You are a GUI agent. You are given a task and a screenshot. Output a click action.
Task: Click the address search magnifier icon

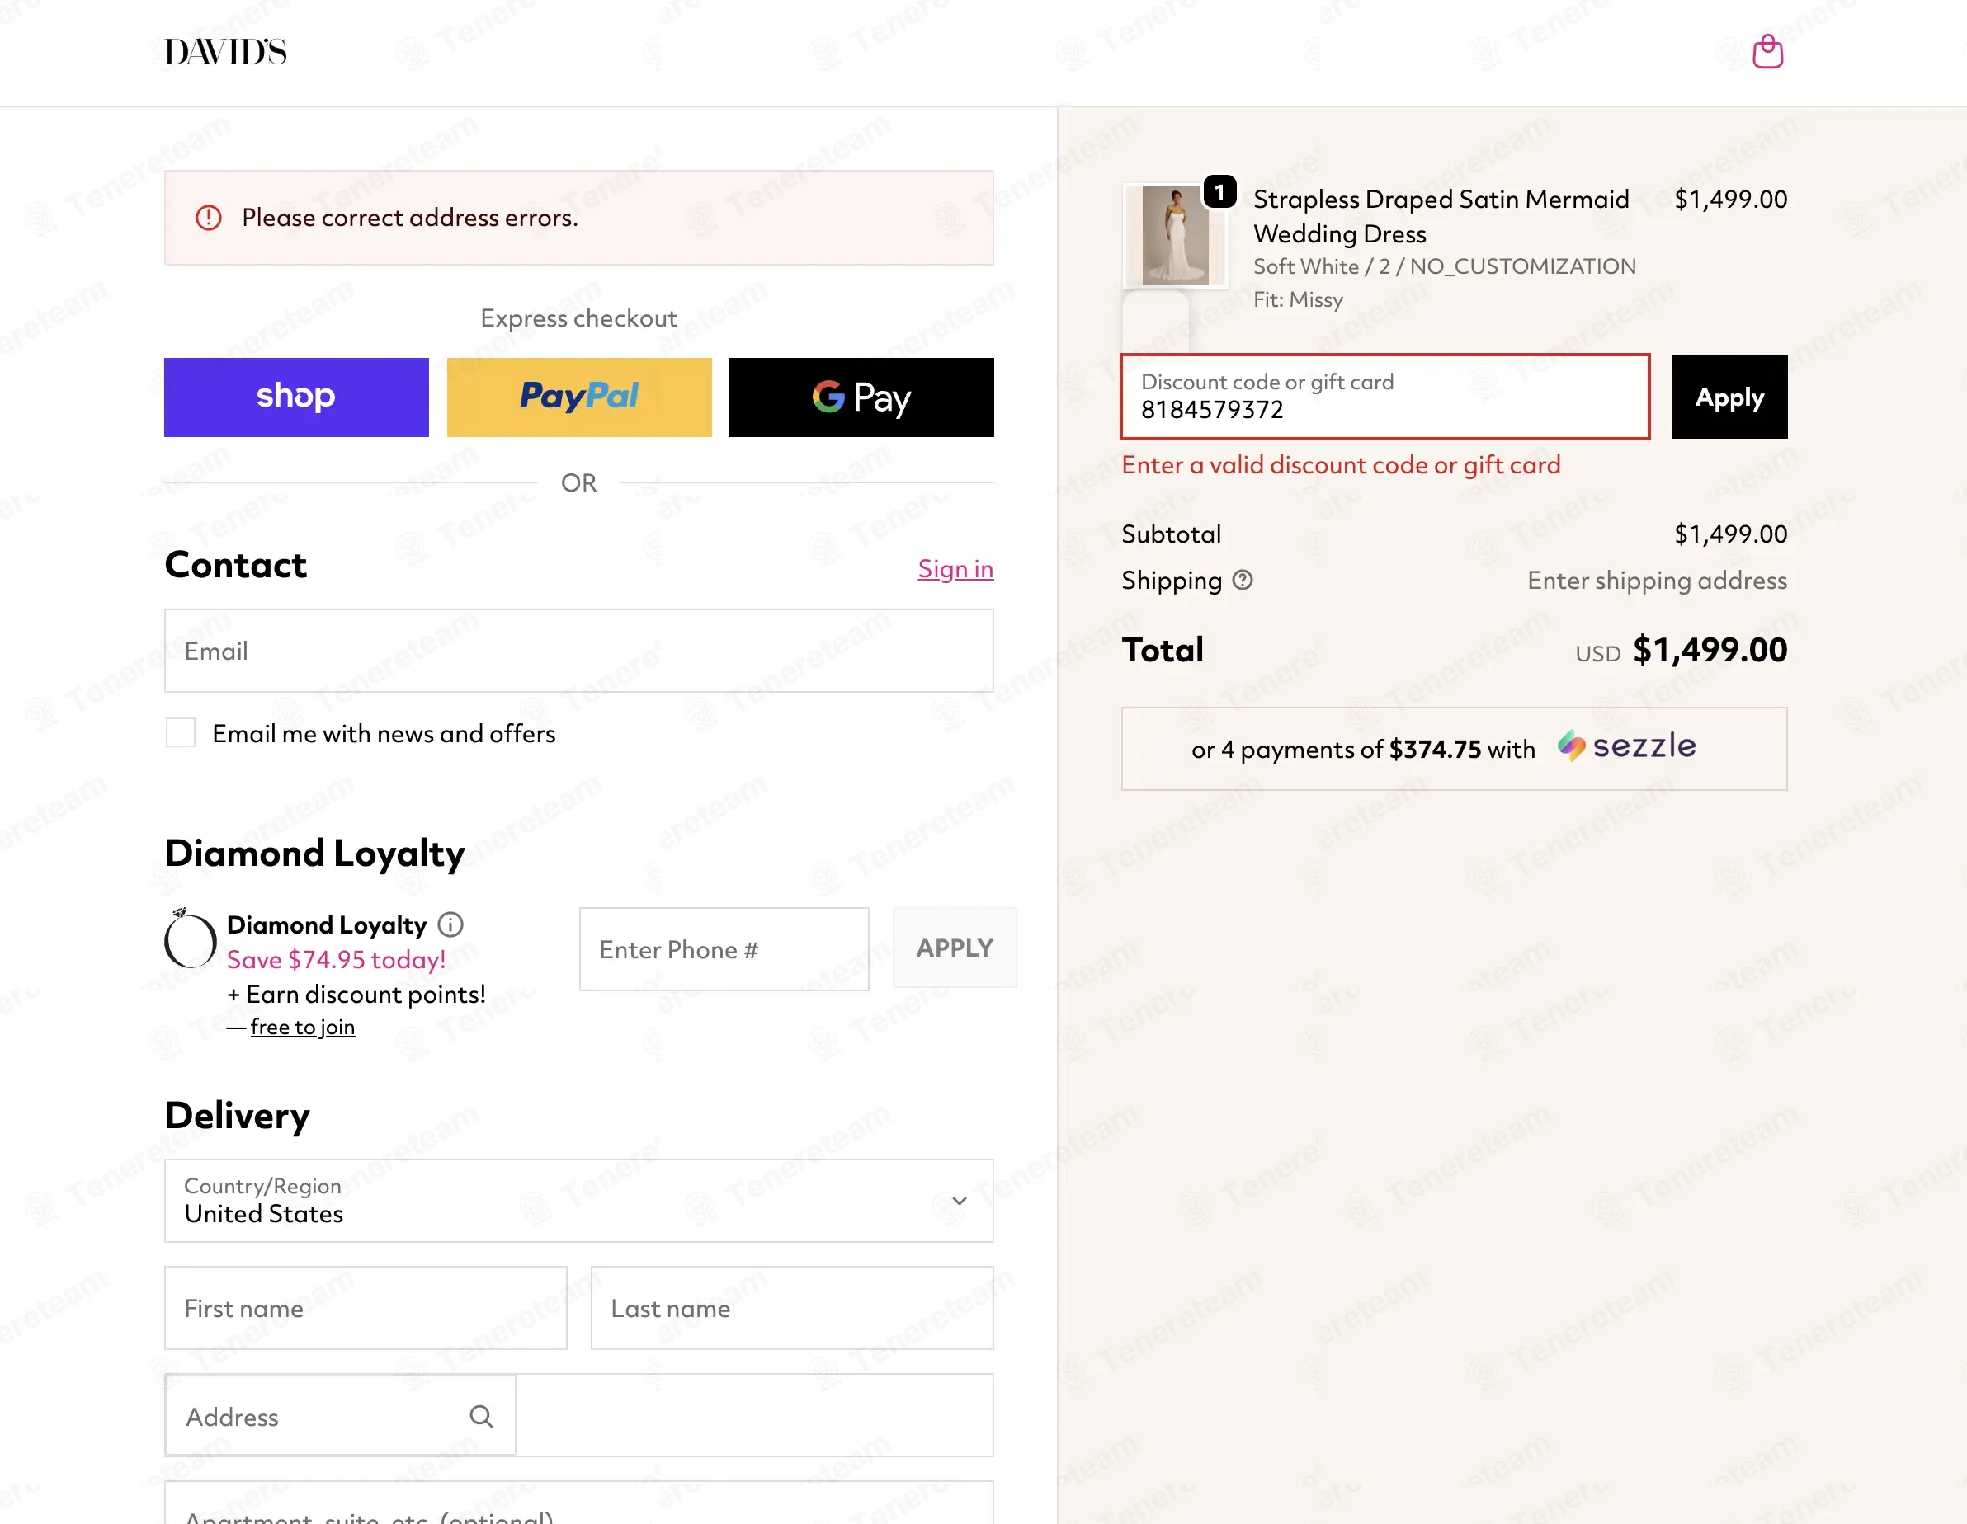481,1417
